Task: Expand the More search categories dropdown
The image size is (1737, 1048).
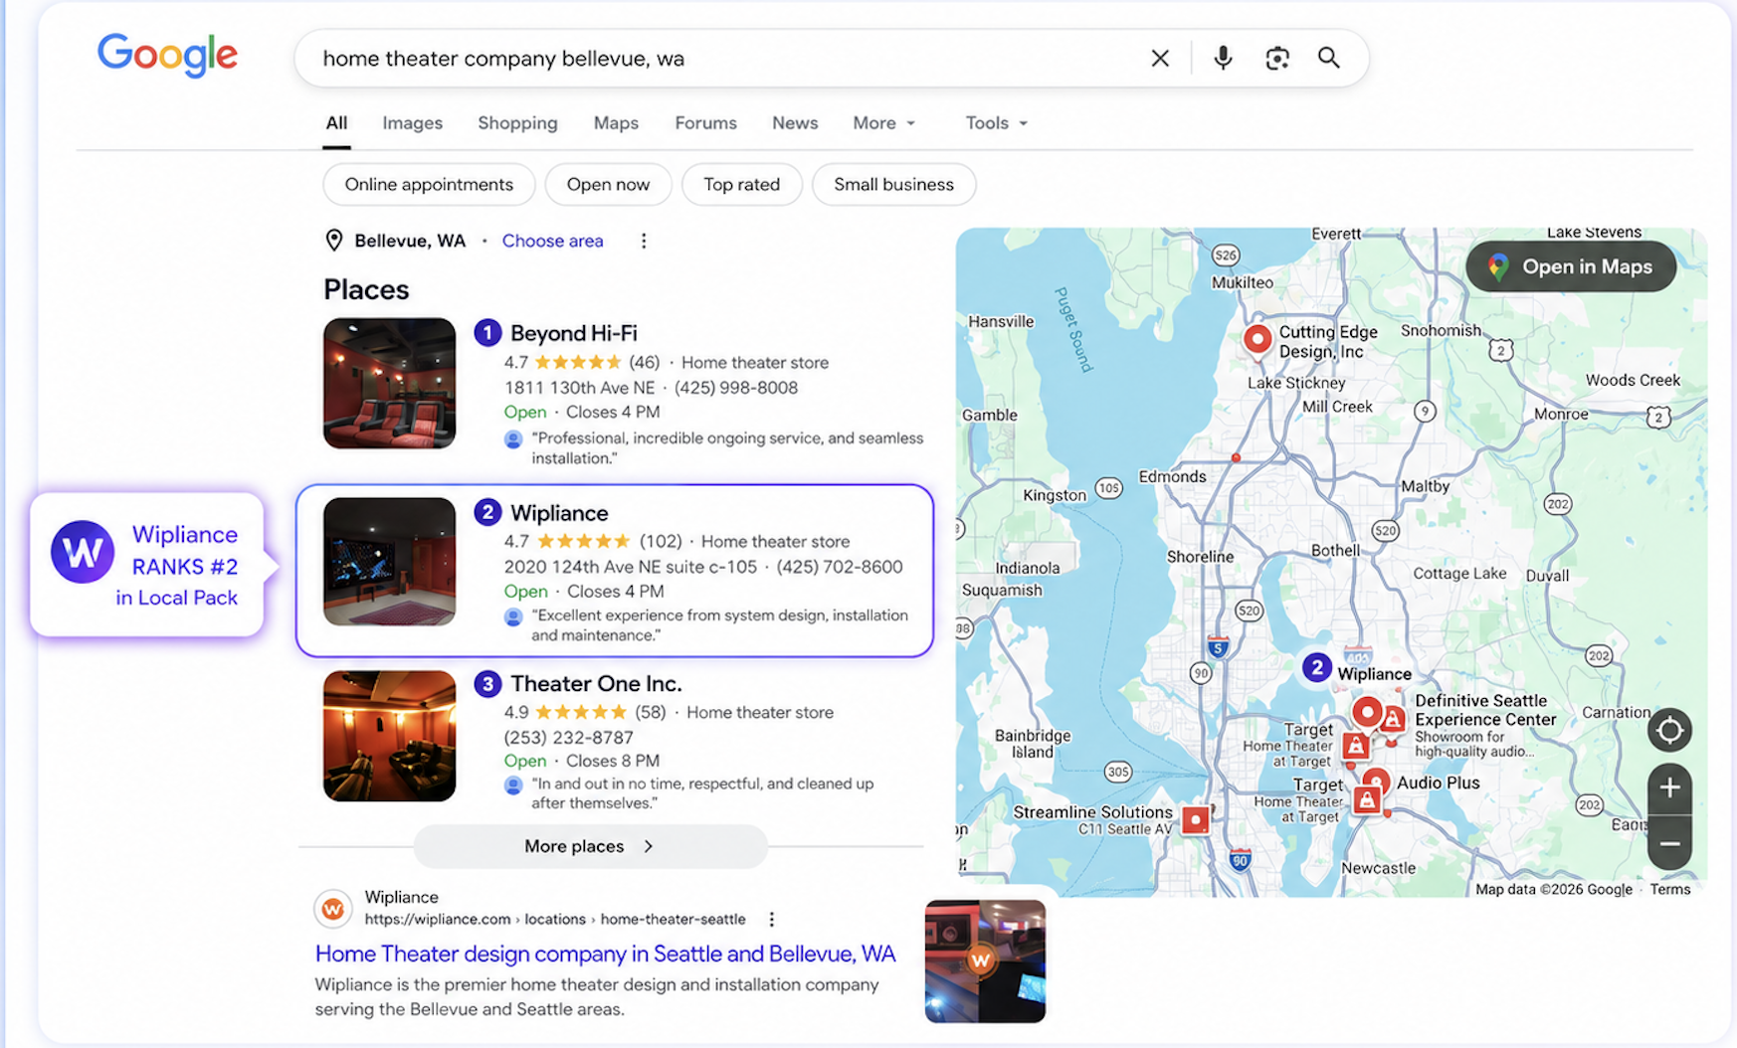Action: [x=883, y=123]
